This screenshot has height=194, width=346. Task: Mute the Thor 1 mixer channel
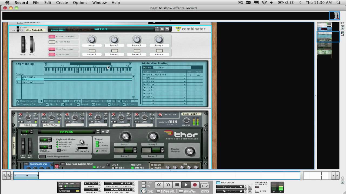tap(19, 122)
